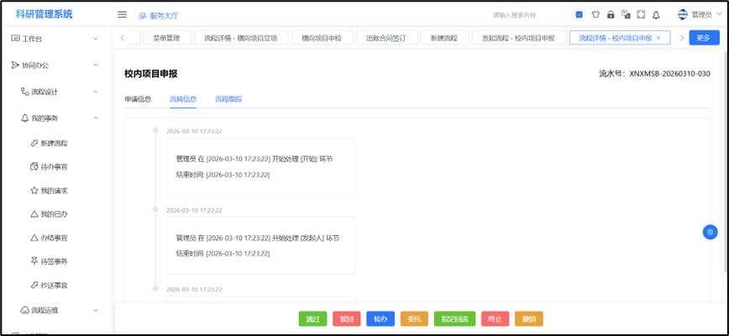Click the search input field
Image resolution: width=729 pixels, height=336 pixels.
[526, 15]
